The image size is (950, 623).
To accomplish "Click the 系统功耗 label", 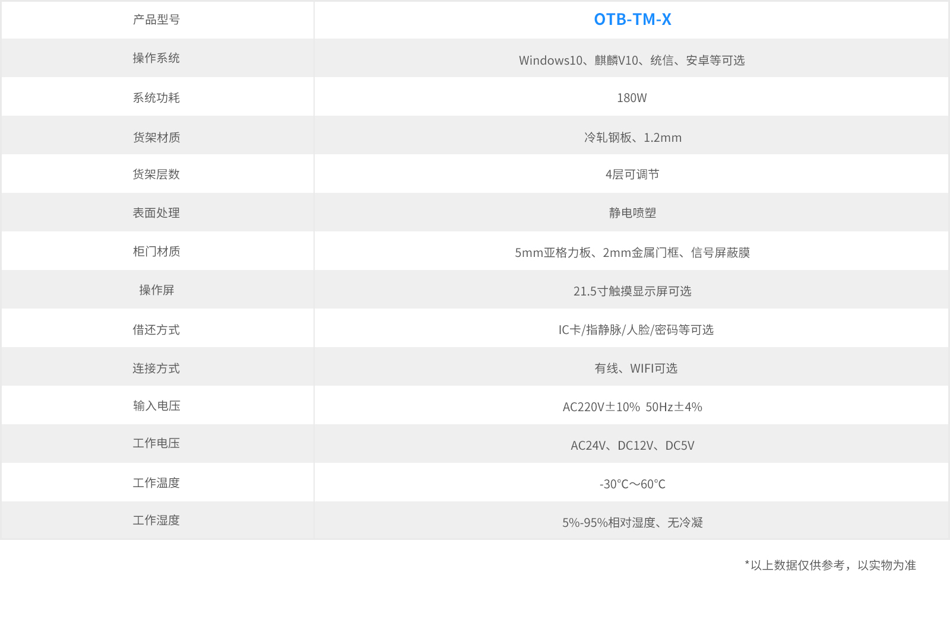I will click(x=156, y=98).
